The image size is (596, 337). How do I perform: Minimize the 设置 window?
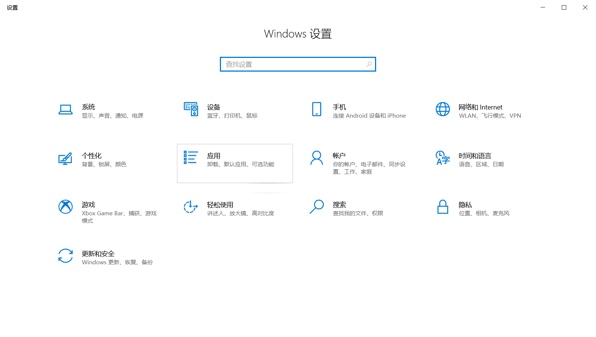543,7
